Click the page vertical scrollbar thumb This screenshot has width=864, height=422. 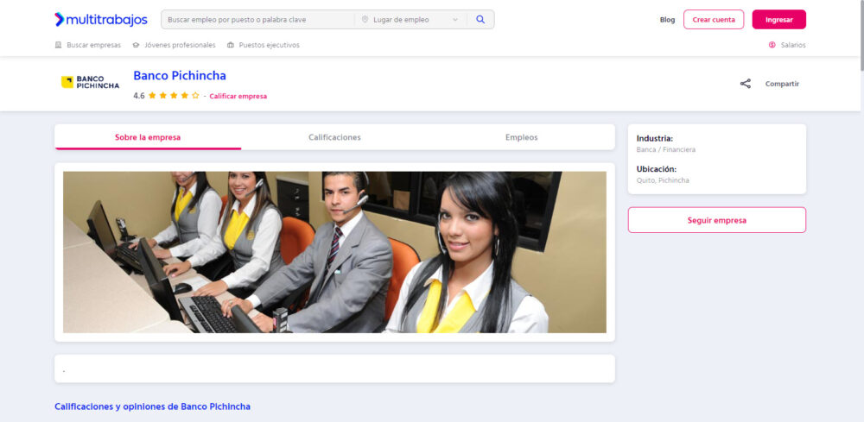coord(861,35)
